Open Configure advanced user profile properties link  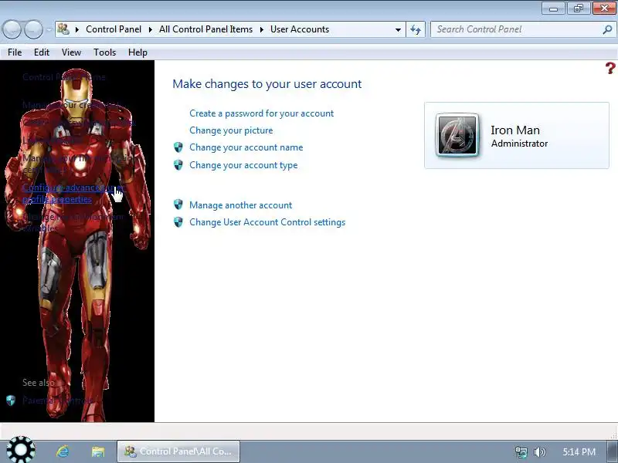73,194
